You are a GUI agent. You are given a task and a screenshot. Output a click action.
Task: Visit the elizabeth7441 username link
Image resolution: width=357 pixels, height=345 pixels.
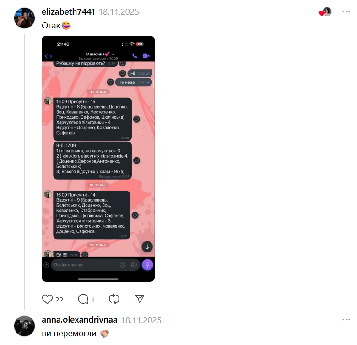(x=68, y=12)
